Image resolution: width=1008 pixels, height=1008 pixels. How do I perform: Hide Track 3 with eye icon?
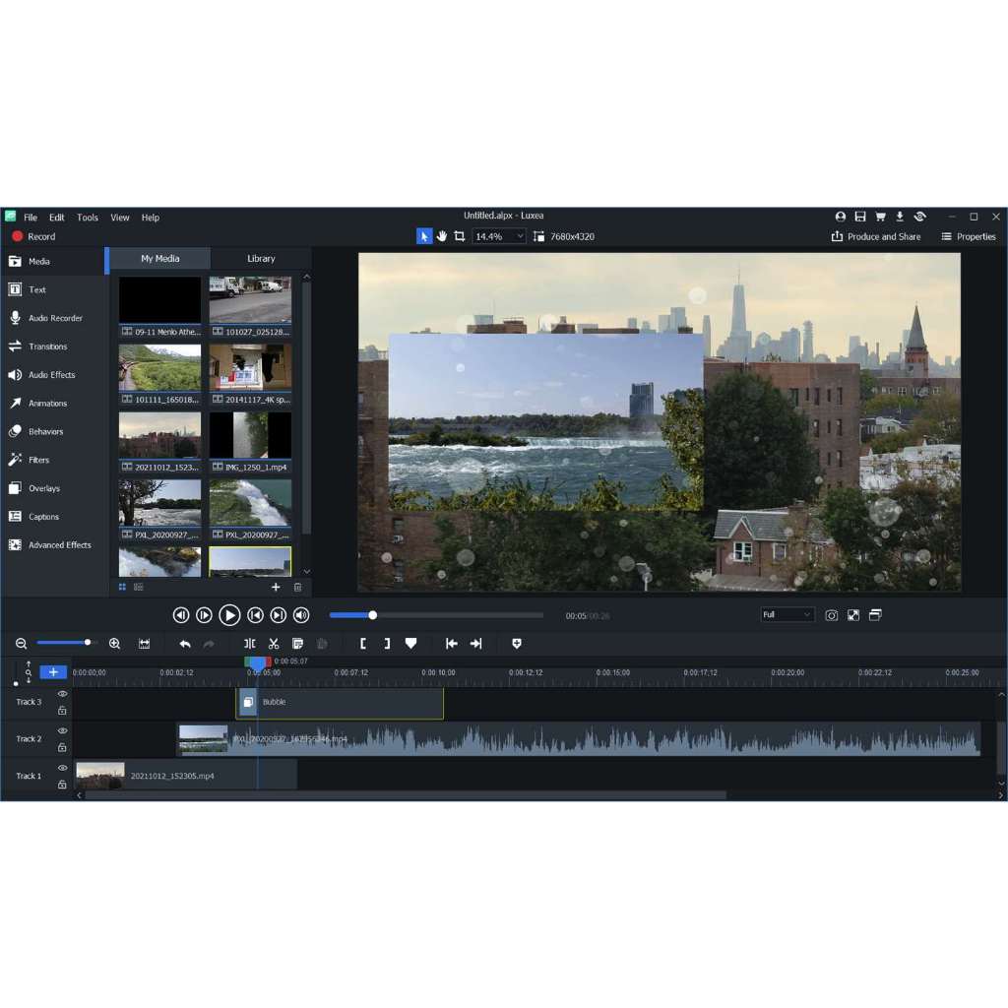coord(62,694)
